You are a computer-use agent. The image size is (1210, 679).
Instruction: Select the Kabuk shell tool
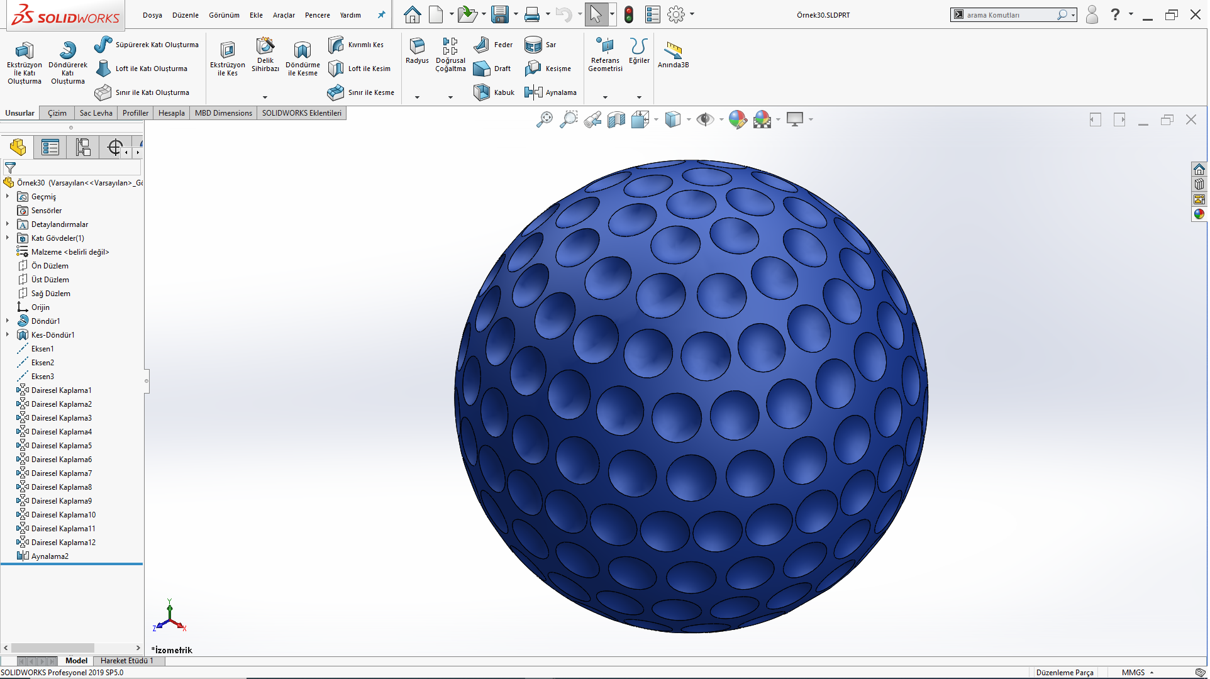click(494, 92)
